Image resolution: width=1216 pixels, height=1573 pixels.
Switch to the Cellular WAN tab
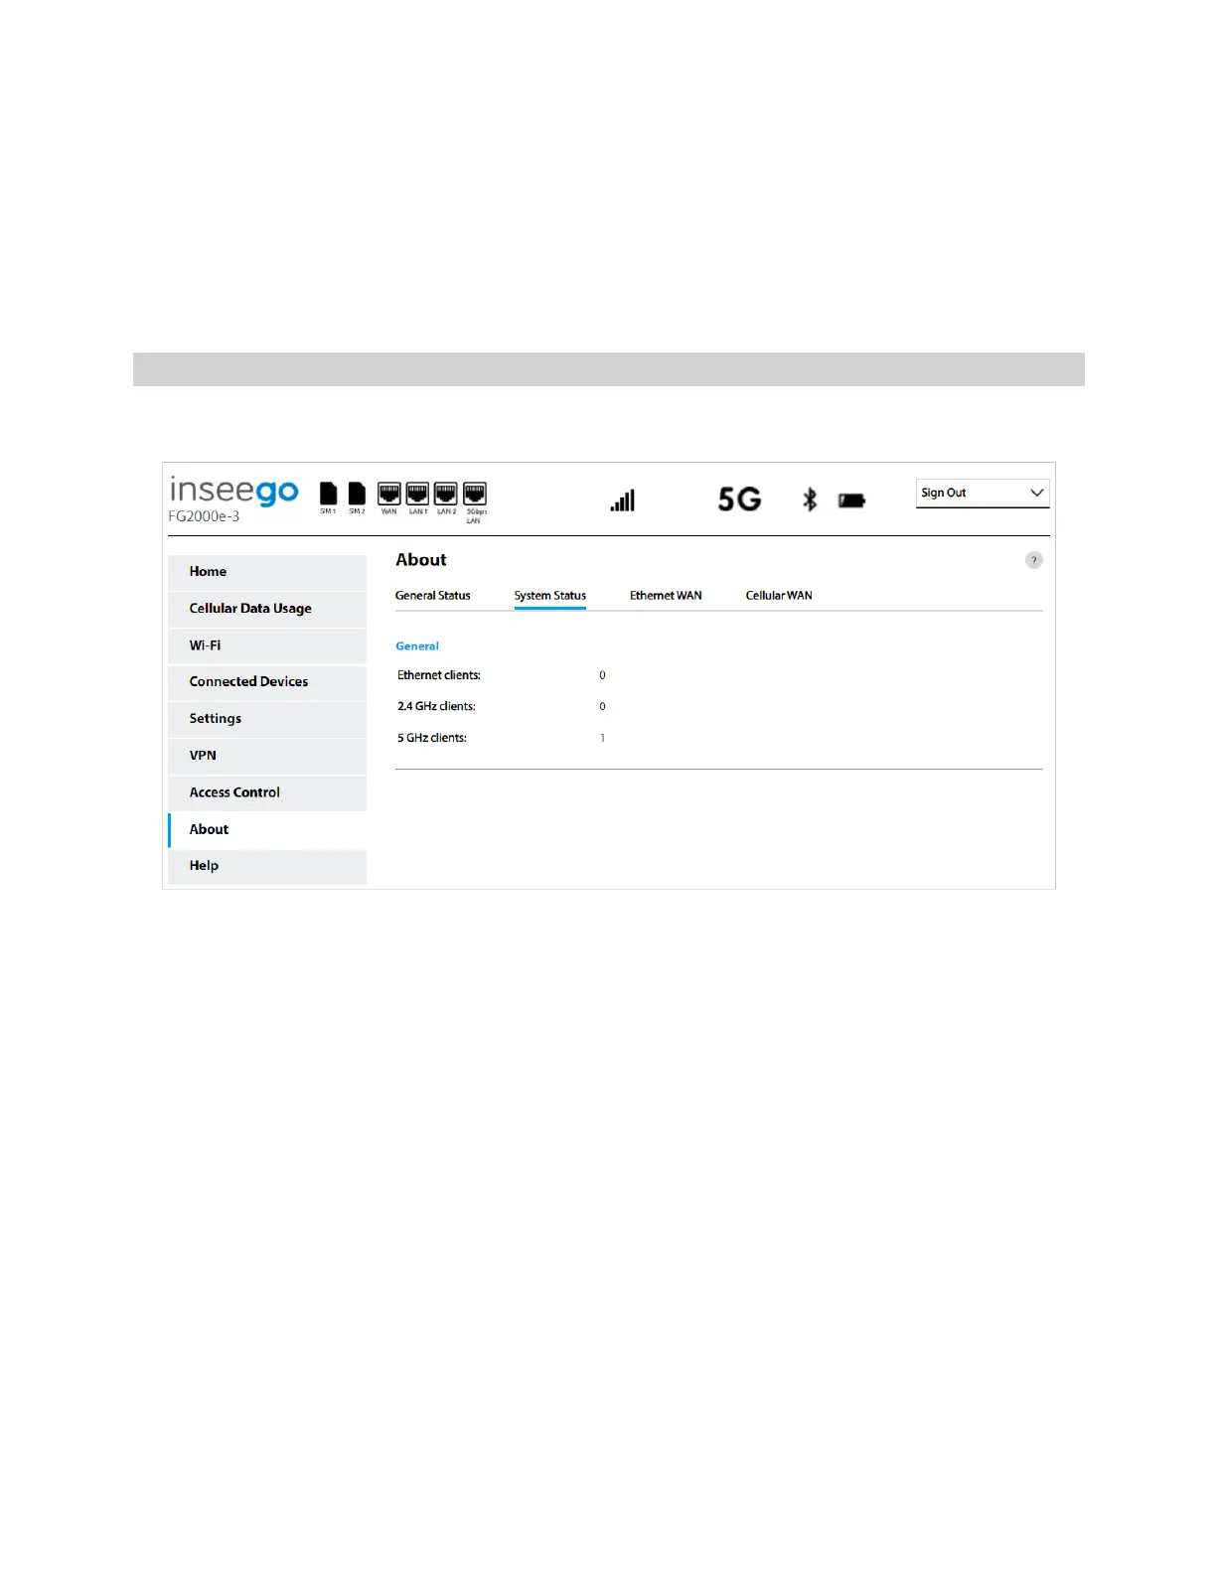pyautogui.click(x=779, y=596)
